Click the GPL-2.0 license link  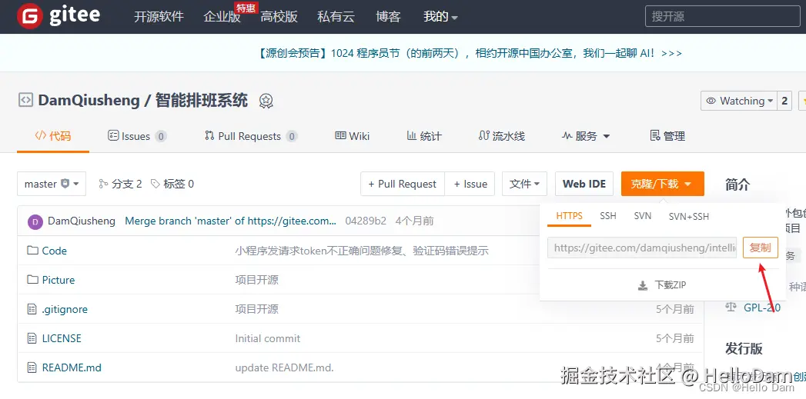pos(762,307)
